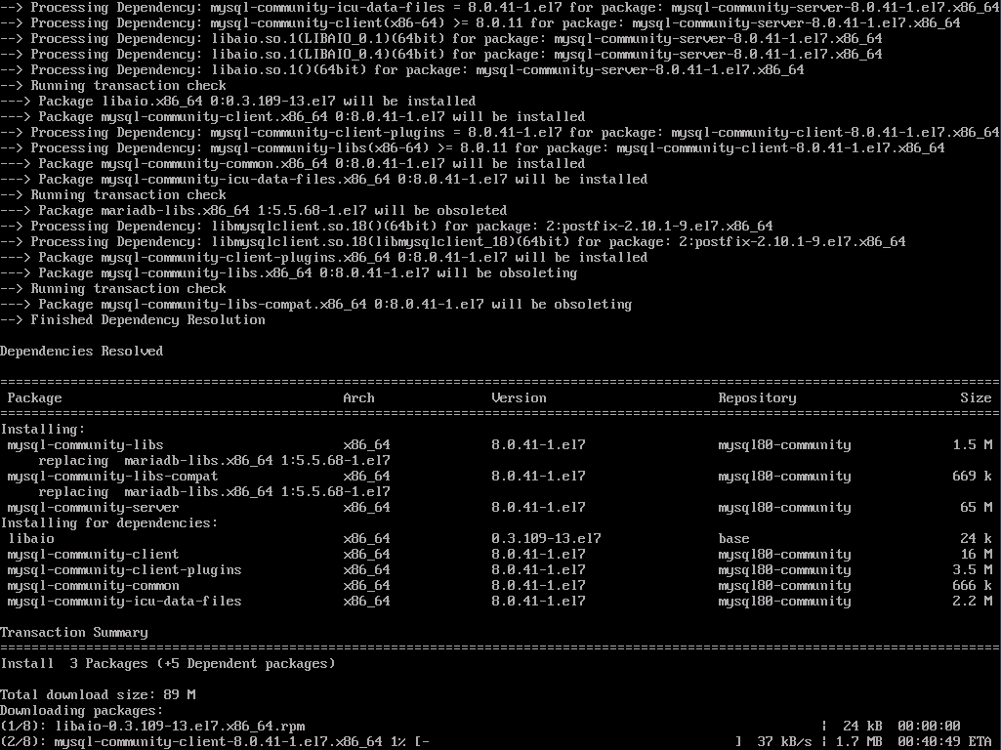1001x750 pixels.
Task: Click the mysql-community-common 'will be installed' line
Action: click(x=292, y=163)
